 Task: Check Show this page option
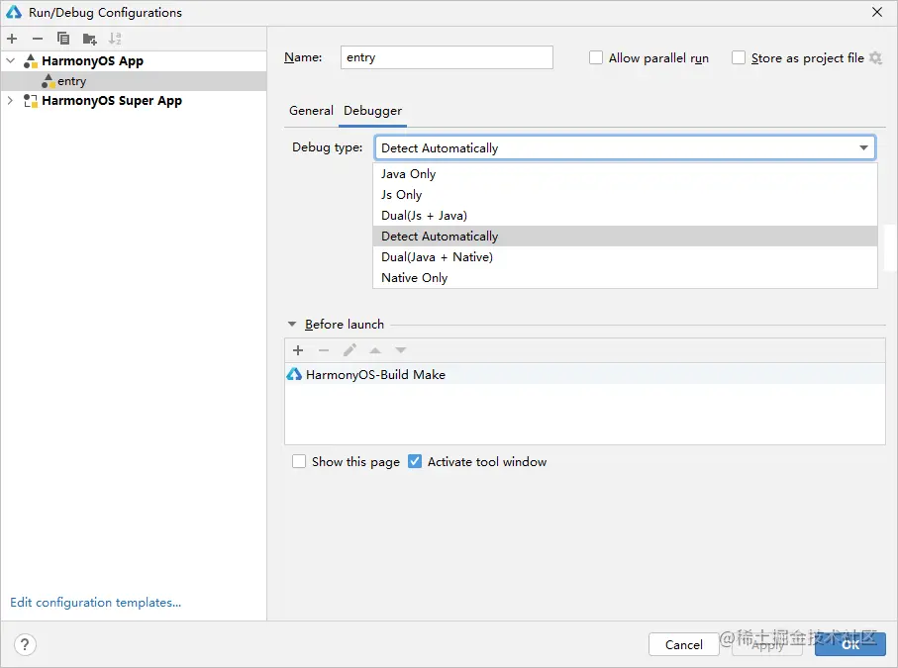click(x=299, y=461)
